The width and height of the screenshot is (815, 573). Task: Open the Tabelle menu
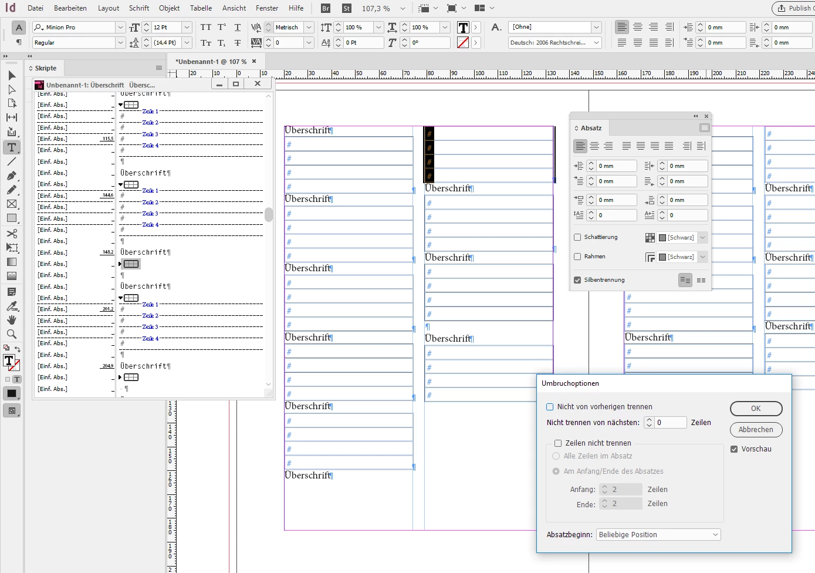(201, 8)
